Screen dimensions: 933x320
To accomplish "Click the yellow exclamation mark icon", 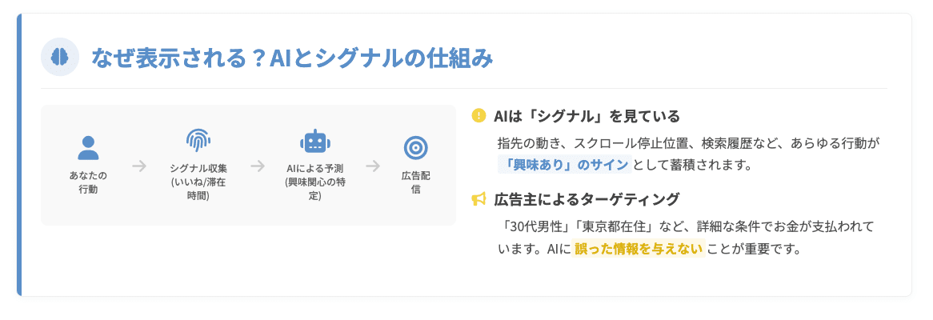I will (x=479, y=116).
